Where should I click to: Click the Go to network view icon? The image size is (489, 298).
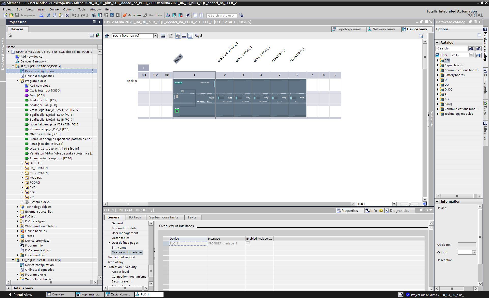click(x=106, y=36)
